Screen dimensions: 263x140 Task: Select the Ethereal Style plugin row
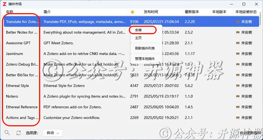(x=131, y=86)
